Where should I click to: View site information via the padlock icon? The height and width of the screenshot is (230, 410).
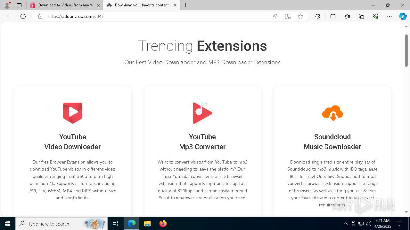(40, 16)
